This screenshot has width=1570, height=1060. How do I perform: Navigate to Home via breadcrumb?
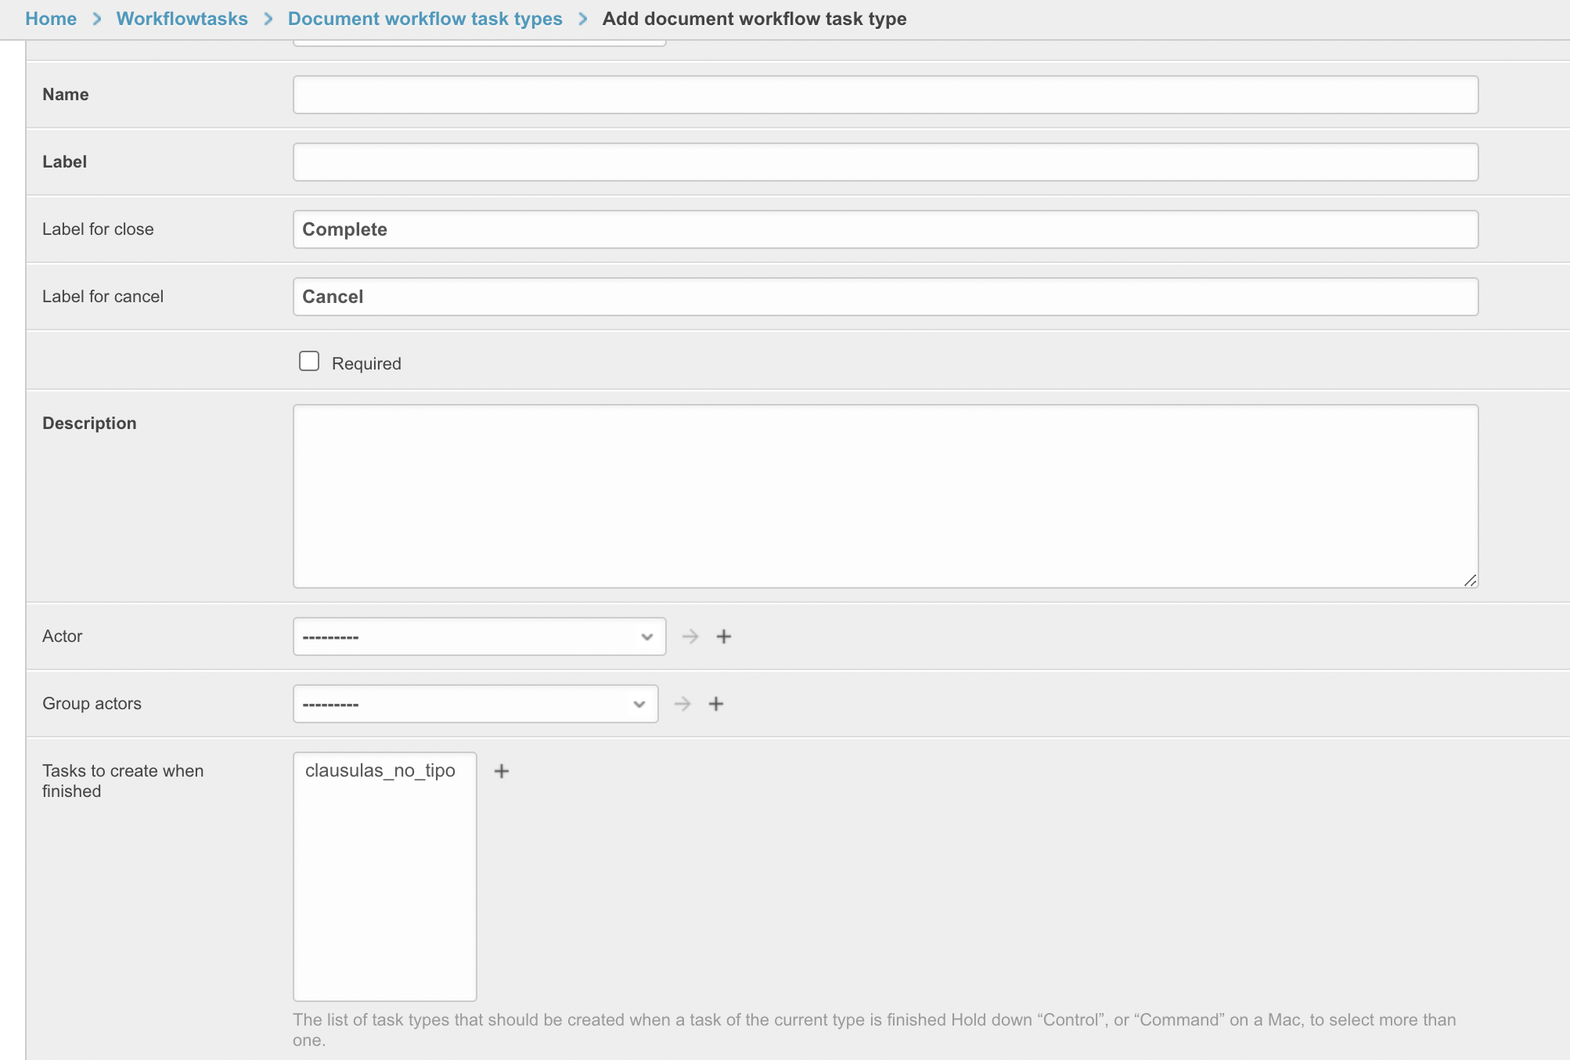click(50, 18)
